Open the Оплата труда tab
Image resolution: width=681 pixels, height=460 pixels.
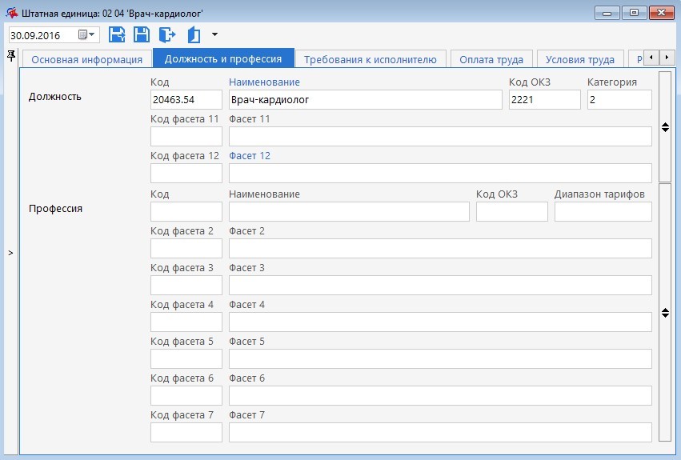491,59
